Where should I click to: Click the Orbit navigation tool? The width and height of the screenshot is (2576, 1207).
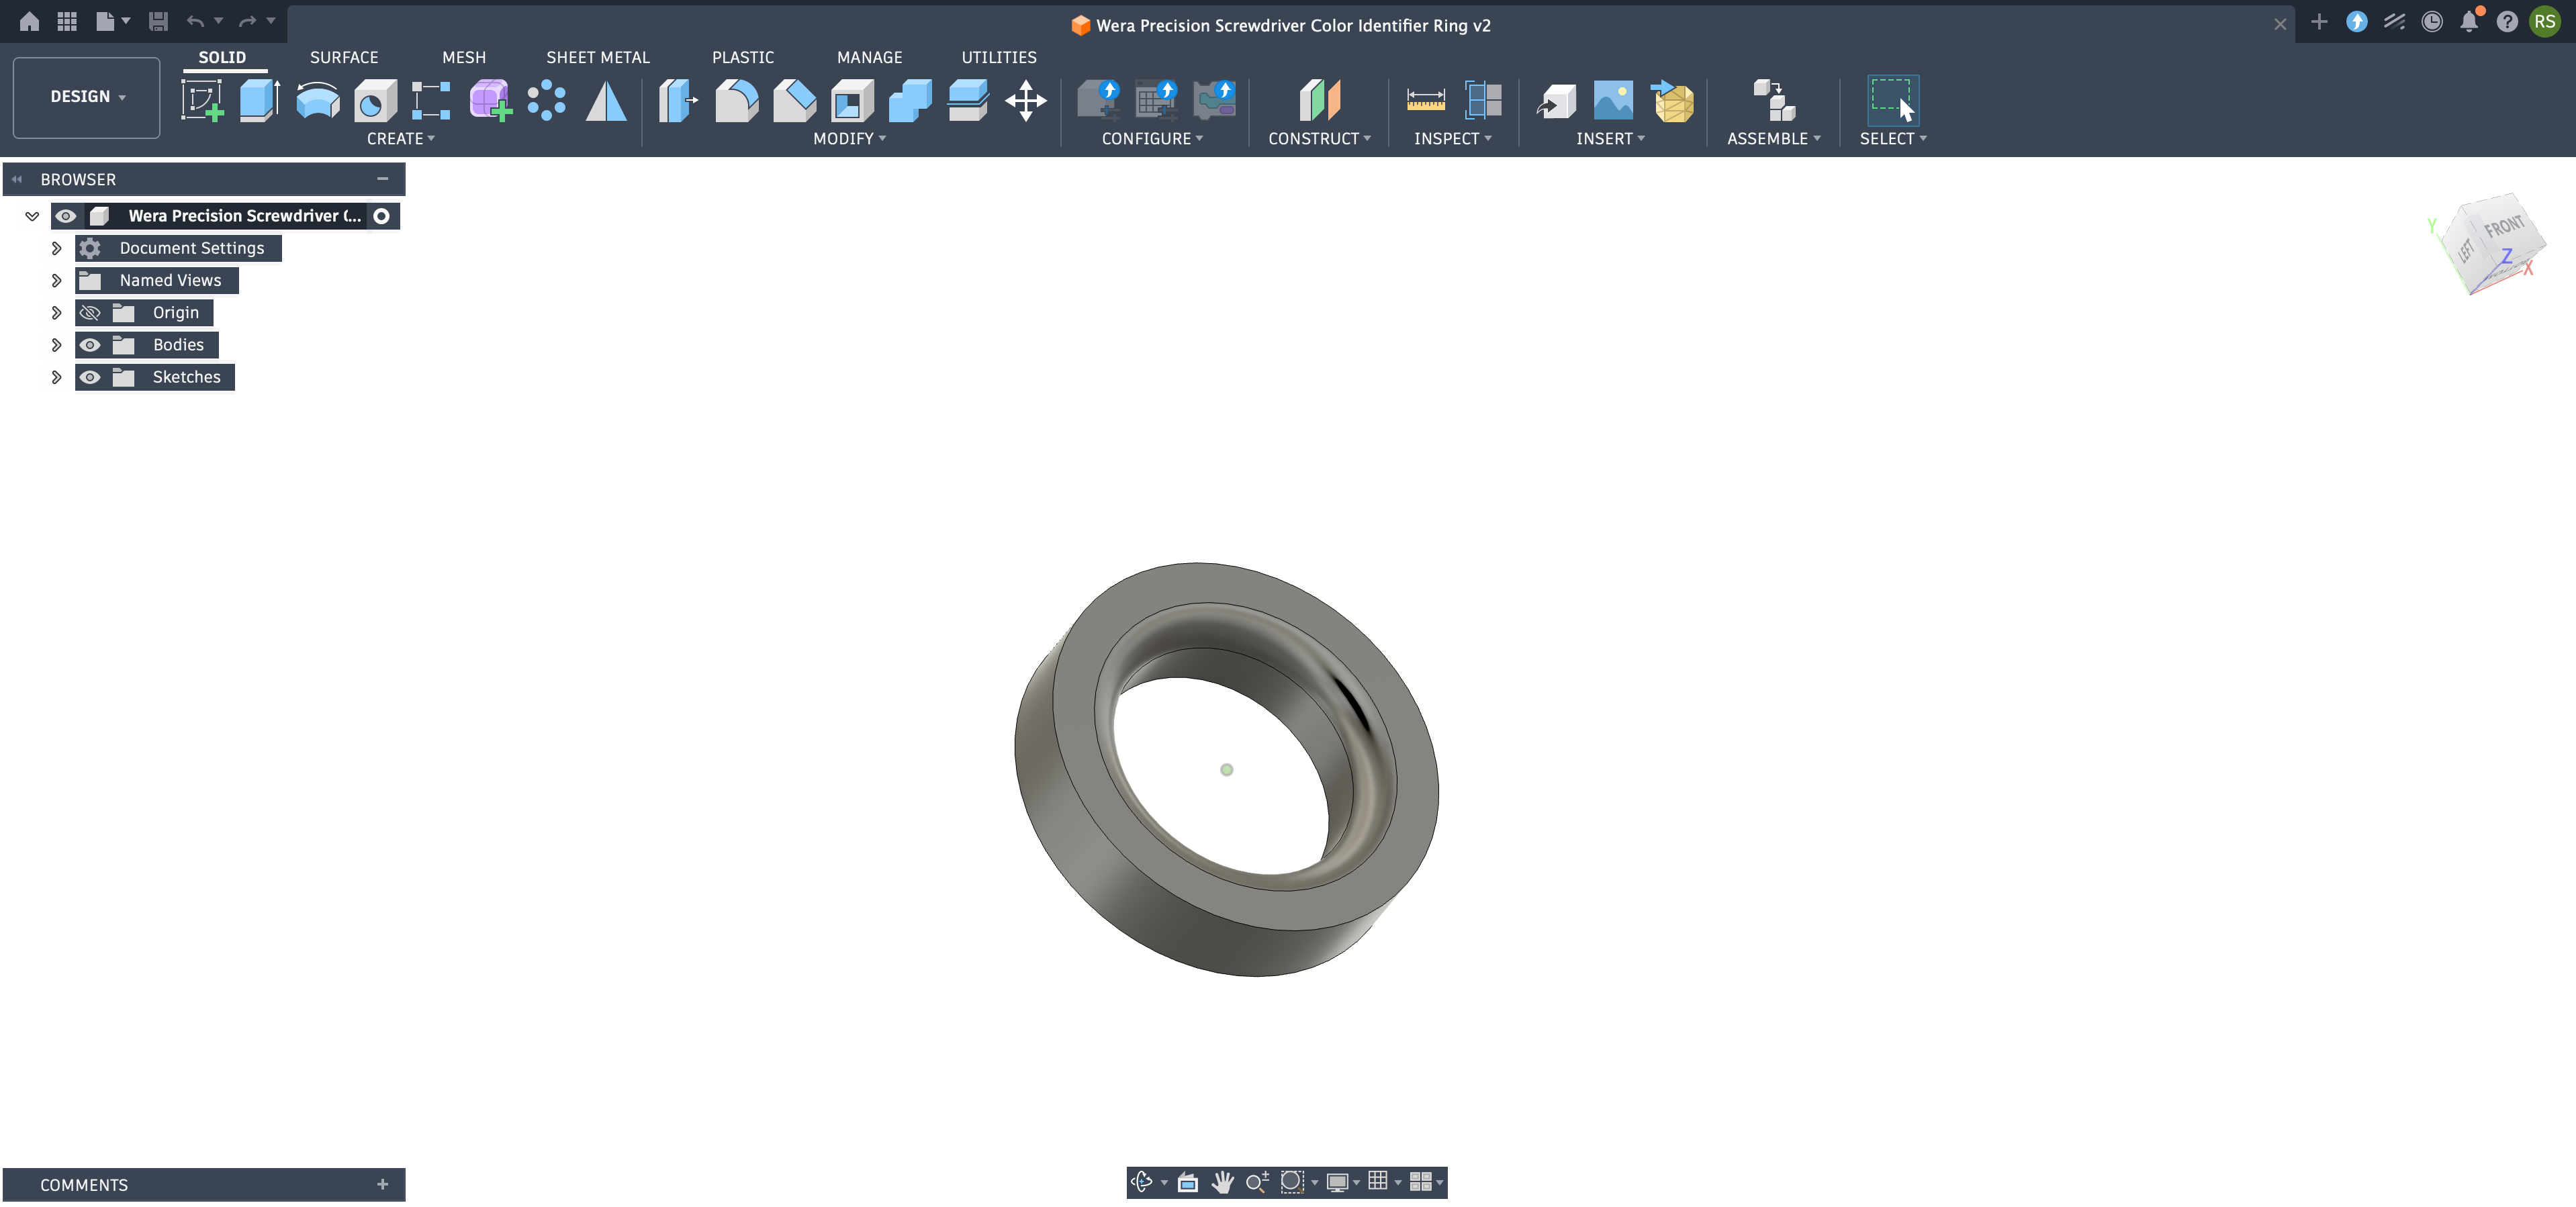(x=1141, y=1182)
